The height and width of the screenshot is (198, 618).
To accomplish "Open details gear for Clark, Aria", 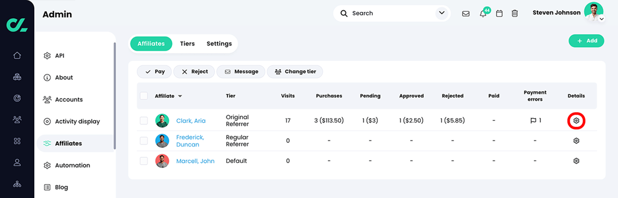I will pyautogui.click(x=576, y=120).
